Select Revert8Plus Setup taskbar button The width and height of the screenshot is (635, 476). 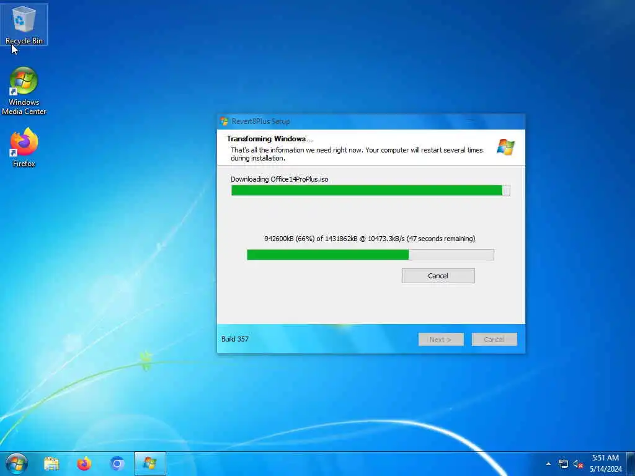(x=150, y=464)
